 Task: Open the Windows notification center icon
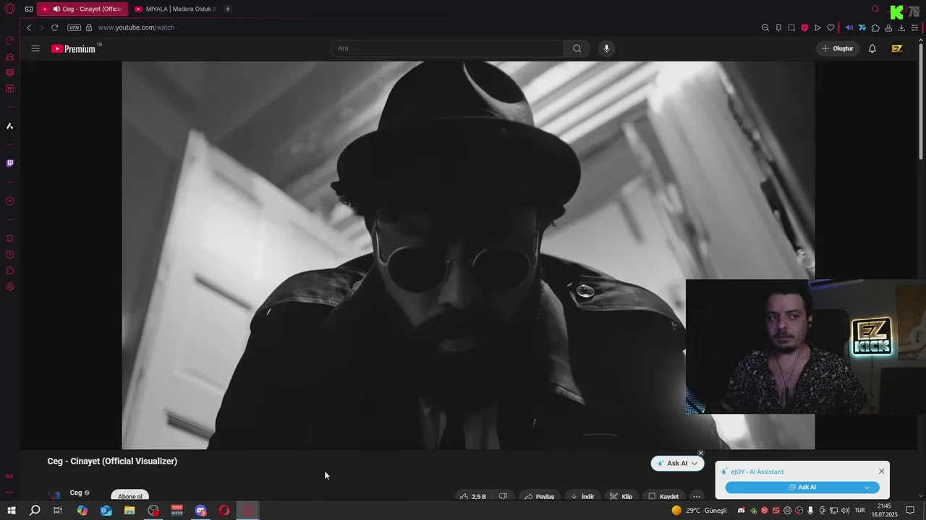pos(909,511)
